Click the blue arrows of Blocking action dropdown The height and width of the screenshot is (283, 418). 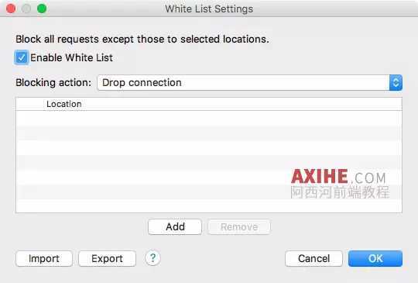tap(396, 82)
